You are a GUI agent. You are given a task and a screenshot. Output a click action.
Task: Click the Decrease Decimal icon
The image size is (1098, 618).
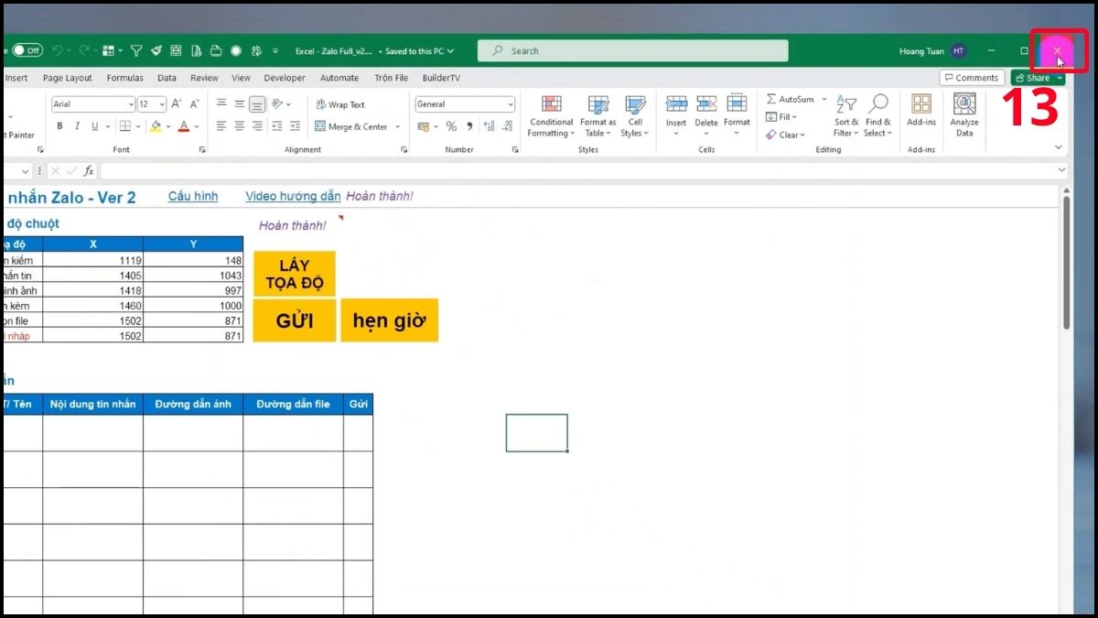pyautogui.click(x=506, y=126)
